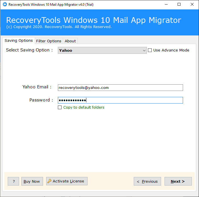The image size is (199, 197).
Task: Open the Filter Options tab
Action: pos(49,41)
